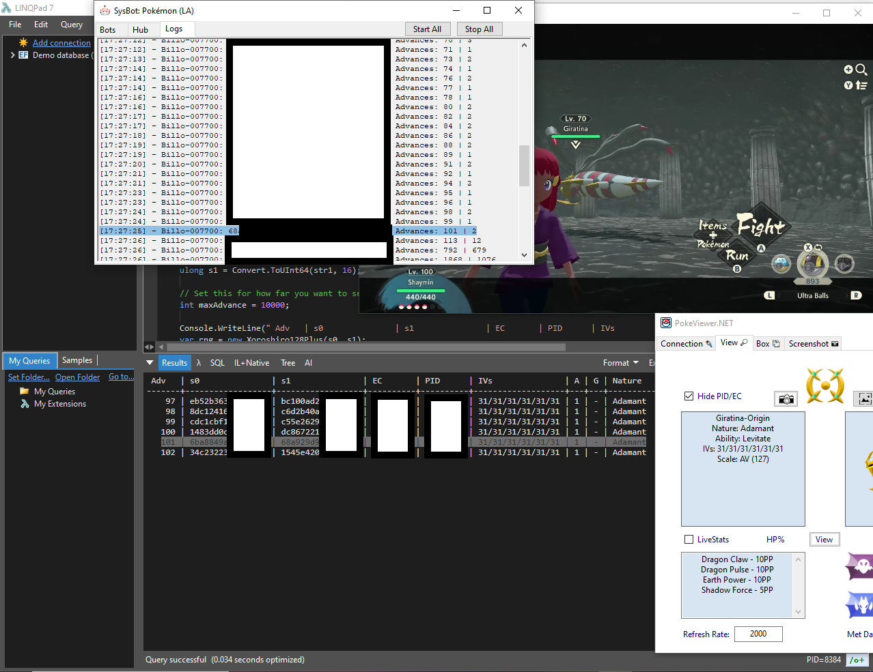The height and width of the screenshot is (672, 873).
Task: Click the gold four-blade mark icon in PokeViewer
Action: pyautogui.click(x=825, y=385)
